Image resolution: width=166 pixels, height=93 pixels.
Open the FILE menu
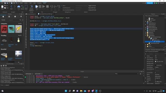(x=2, y=3)
